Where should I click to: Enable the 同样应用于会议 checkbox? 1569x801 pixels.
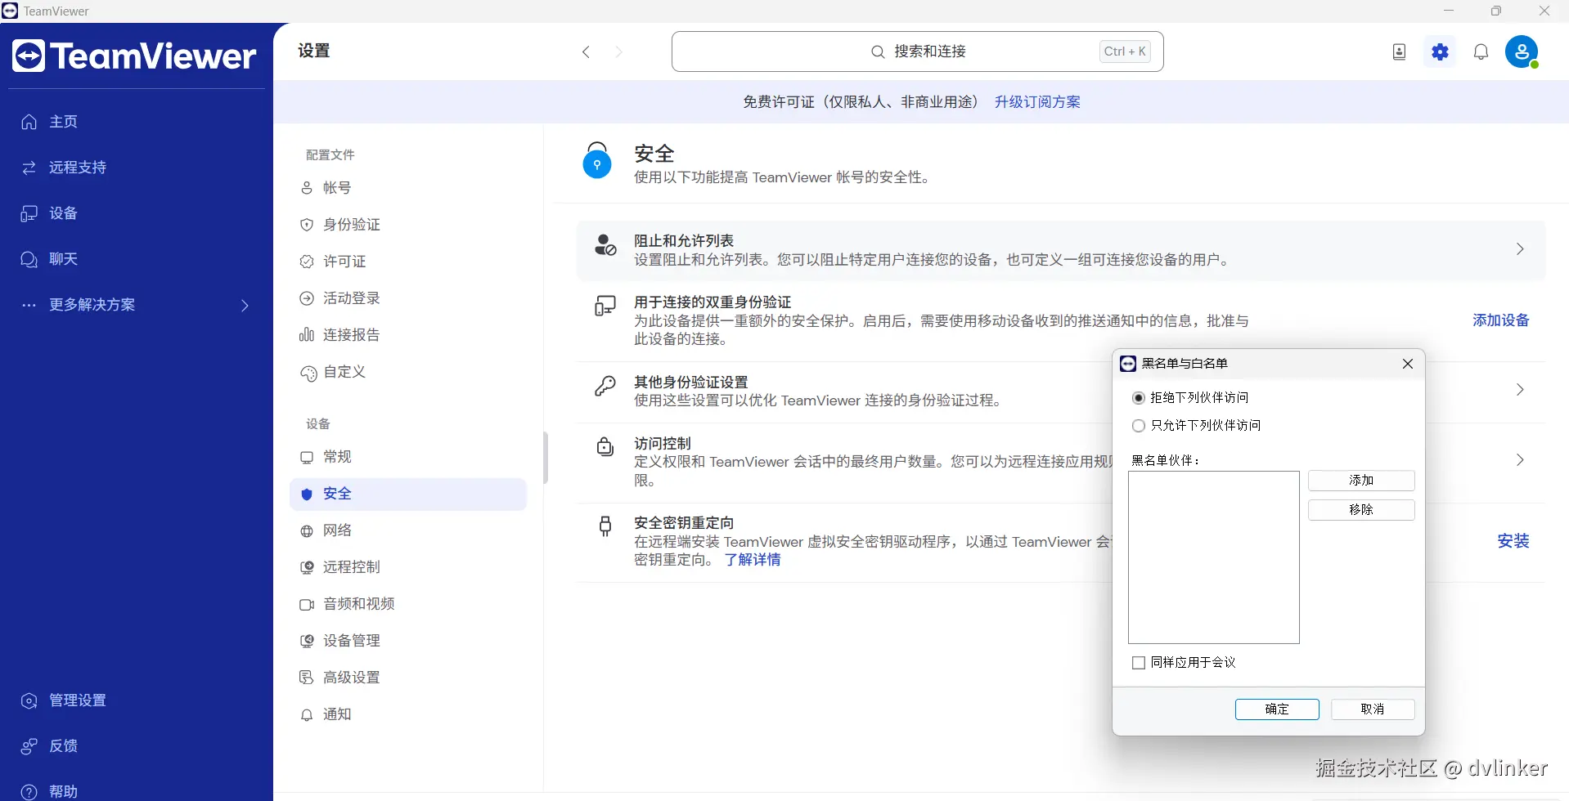1139,663
